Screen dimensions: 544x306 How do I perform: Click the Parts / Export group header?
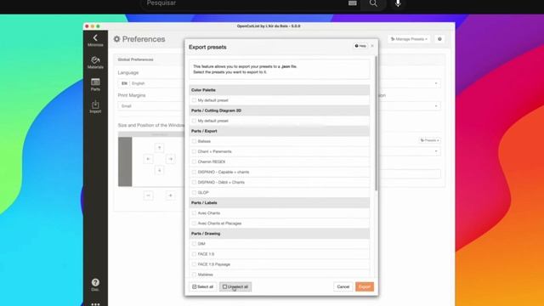(x=280, y=131)
